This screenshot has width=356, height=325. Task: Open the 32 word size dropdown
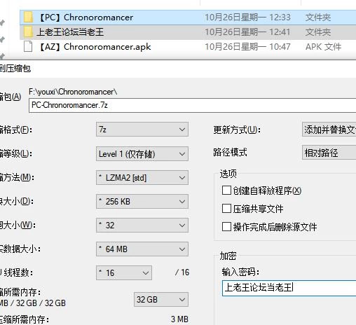142,226
